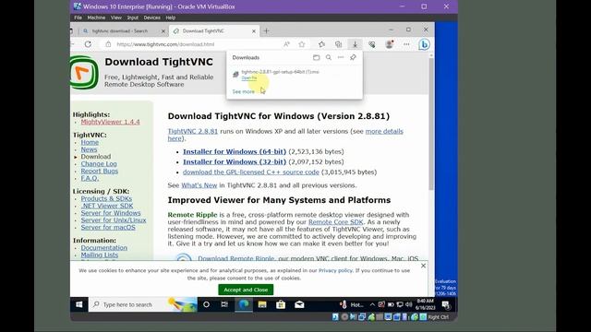Viewport: 591px width, 332px height.
Task: Dismiss cookie banner with X icon
Action: tap(423, 266)
